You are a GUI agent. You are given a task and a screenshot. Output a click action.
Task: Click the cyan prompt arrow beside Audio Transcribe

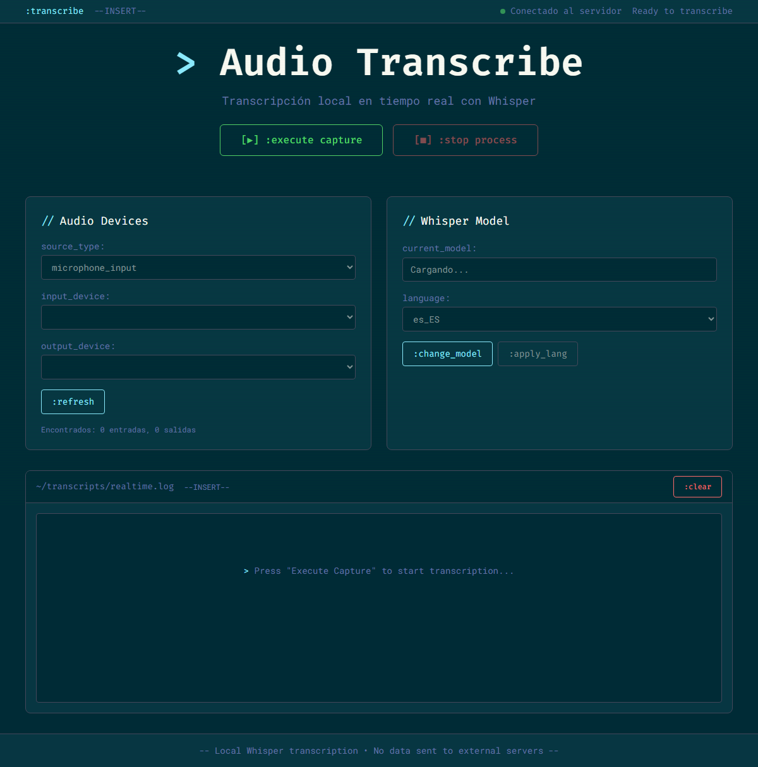pos(186,63)
